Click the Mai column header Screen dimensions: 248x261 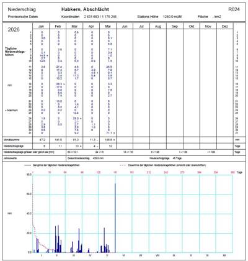(x=108, y=26)
